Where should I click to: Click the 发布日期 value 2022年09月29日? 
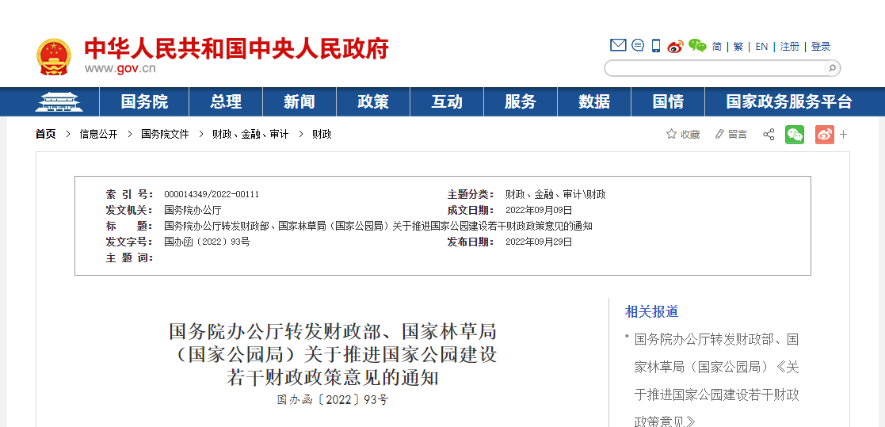(539, 242)
